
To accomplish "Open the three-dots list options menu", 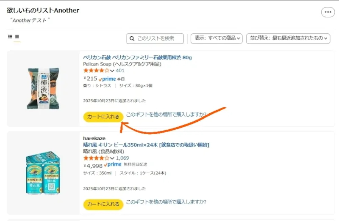I will pyautogui.click(x=328, y=12).
